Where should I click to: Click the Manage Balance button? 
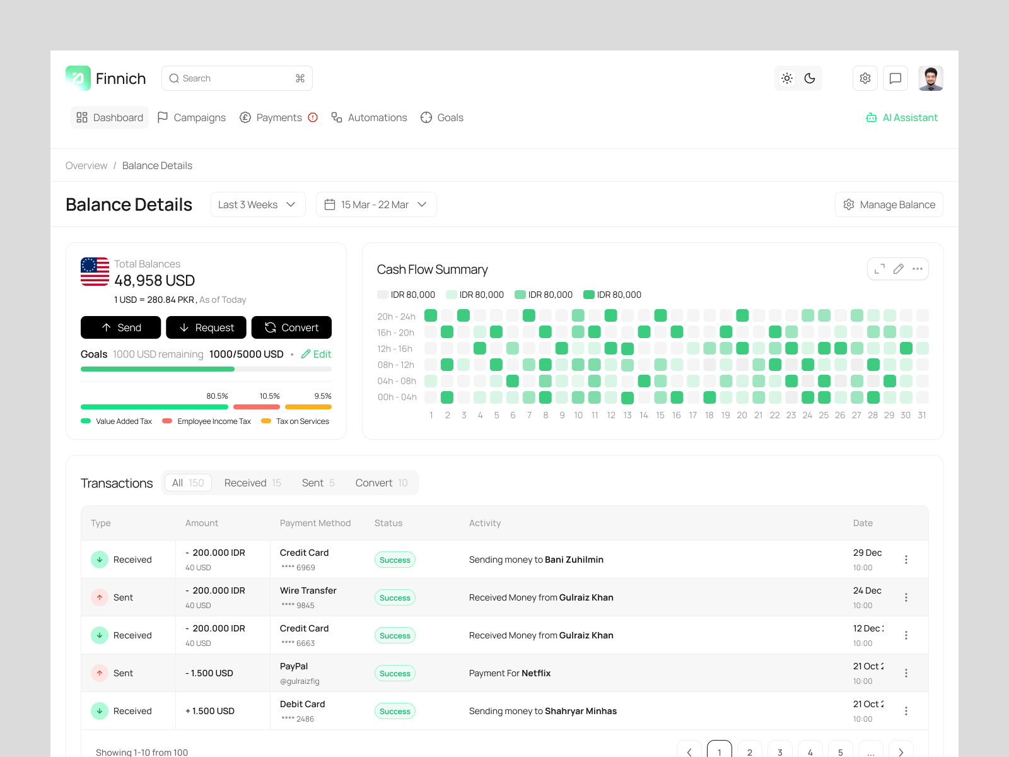point(889,204)
